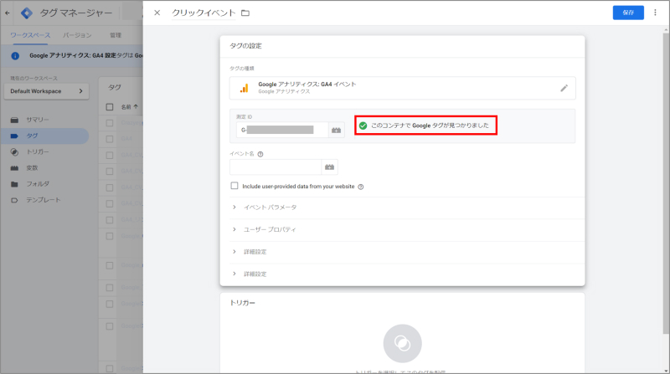Click the テンプレート sidebar icon
This screenshot has height=374, width=670.
(x=14, y=200)
